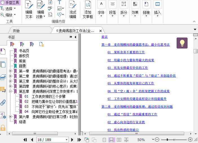Select the 结语 bookmark

coord(22,122)
